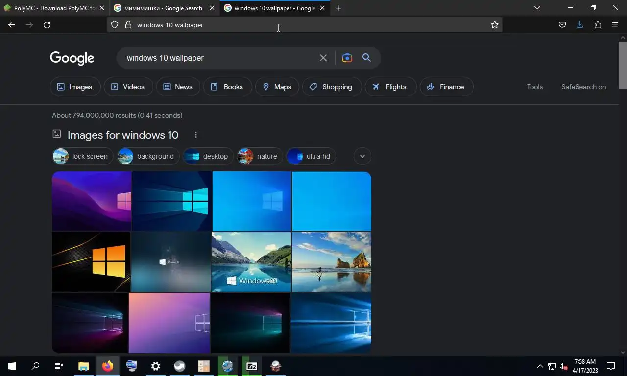Select the Videos search filter
The width and height of the screenshot is (627, 376).
[128, 87]
